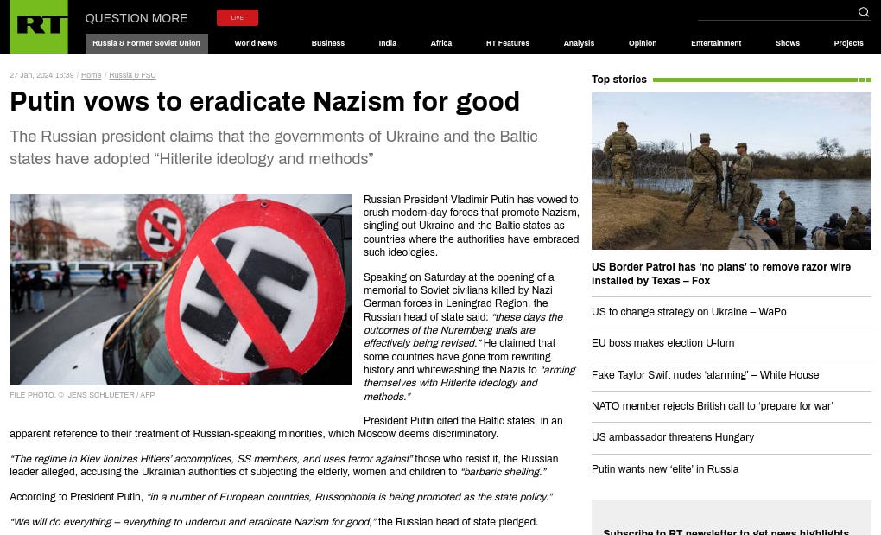Click the RT logo
This screenshot has height=535, width=881.
coord(39,27)
